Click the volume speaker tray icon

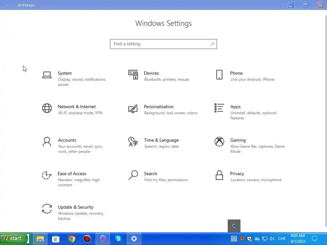[272, 239]
